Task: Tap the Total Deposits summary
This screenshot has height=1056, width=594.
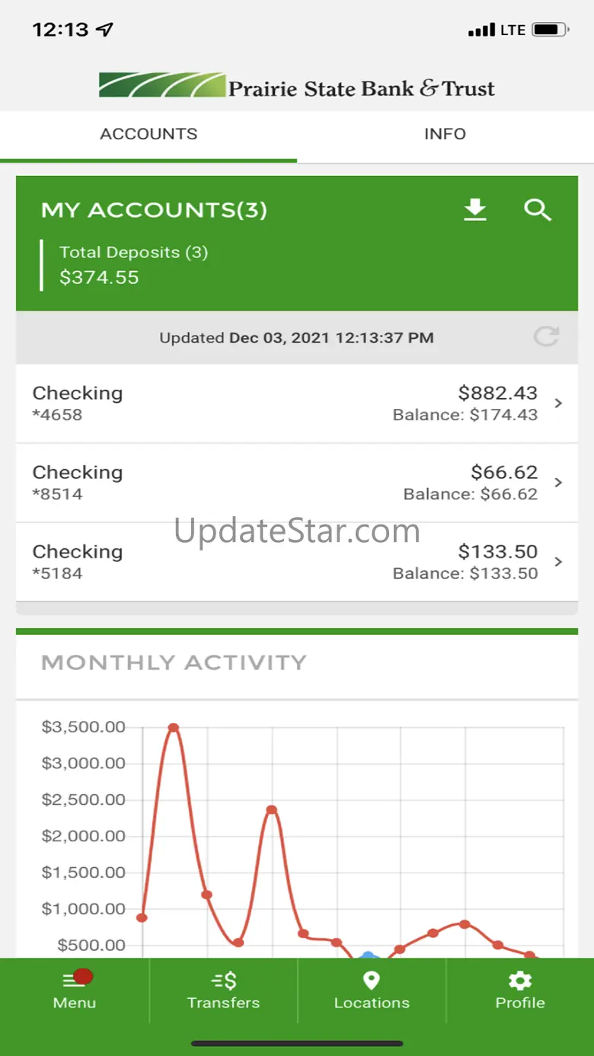Action: click(133, 265)
